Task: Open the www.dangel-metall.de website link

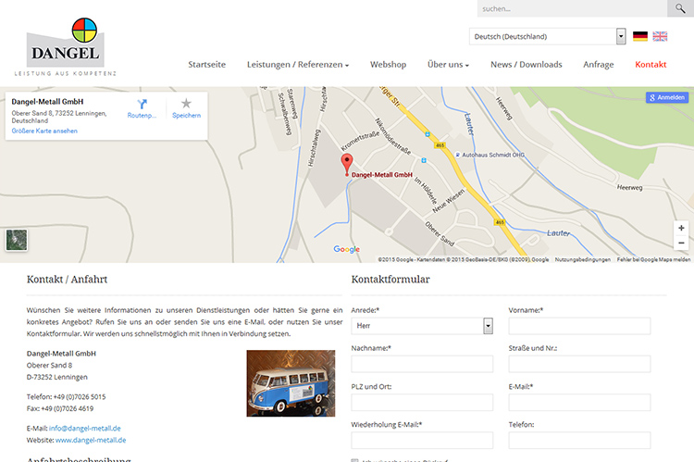Action: pos(91,441)
